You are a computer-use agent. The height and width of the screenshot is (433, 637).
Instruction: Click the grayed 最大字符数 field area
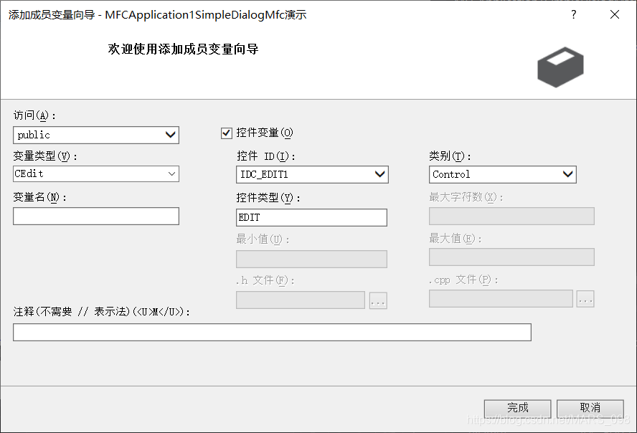(511, 216)
